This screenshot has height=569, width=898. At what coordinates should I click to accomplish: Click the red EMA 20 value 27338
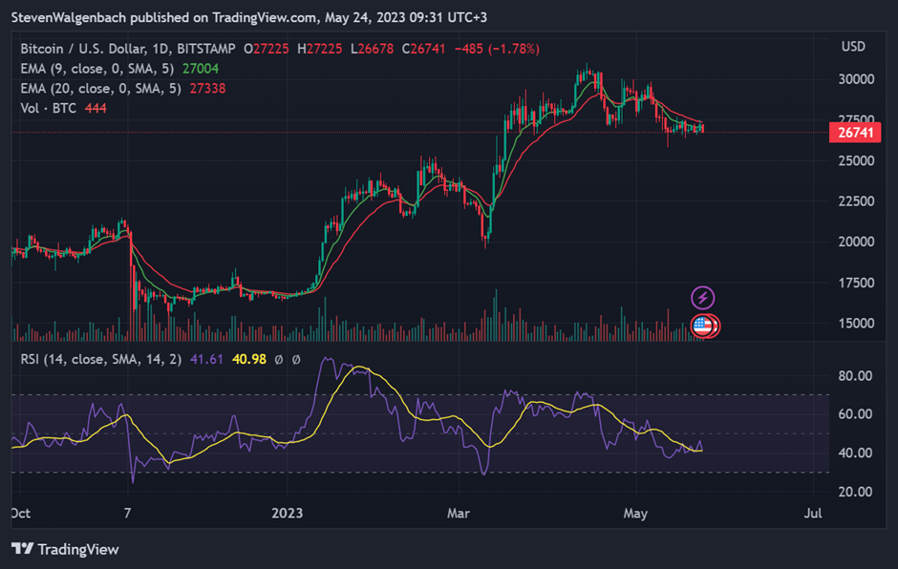[x=206, y=88]
